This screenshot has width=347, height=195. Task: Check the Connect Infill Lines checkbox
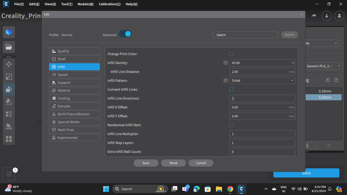pyautogui.click(x=231, y=89)
